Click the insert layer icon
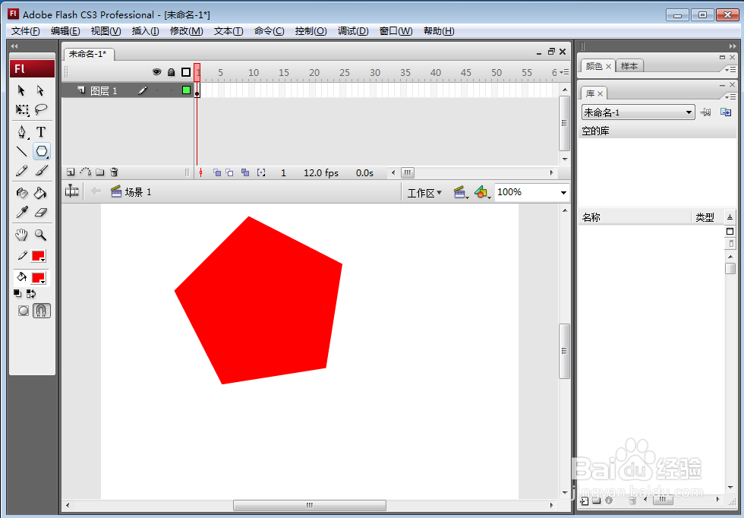 pos(71,172)
